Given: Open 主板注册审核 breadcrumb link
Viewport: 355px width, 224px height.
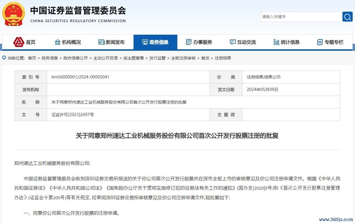Looking at the screenshot, I should [183, 58].
